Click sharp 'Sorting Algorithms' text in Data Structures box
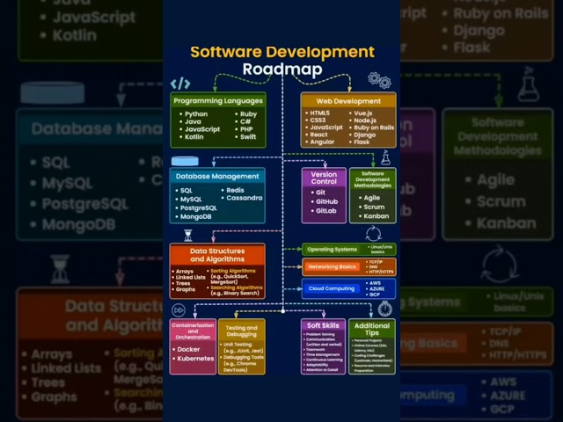Viewport: 563px width, 422px height. pos(232,271)
